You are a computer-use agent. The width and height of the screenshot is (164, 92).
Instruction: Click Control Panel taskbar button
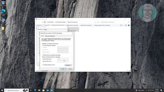(x=52, y=90)
